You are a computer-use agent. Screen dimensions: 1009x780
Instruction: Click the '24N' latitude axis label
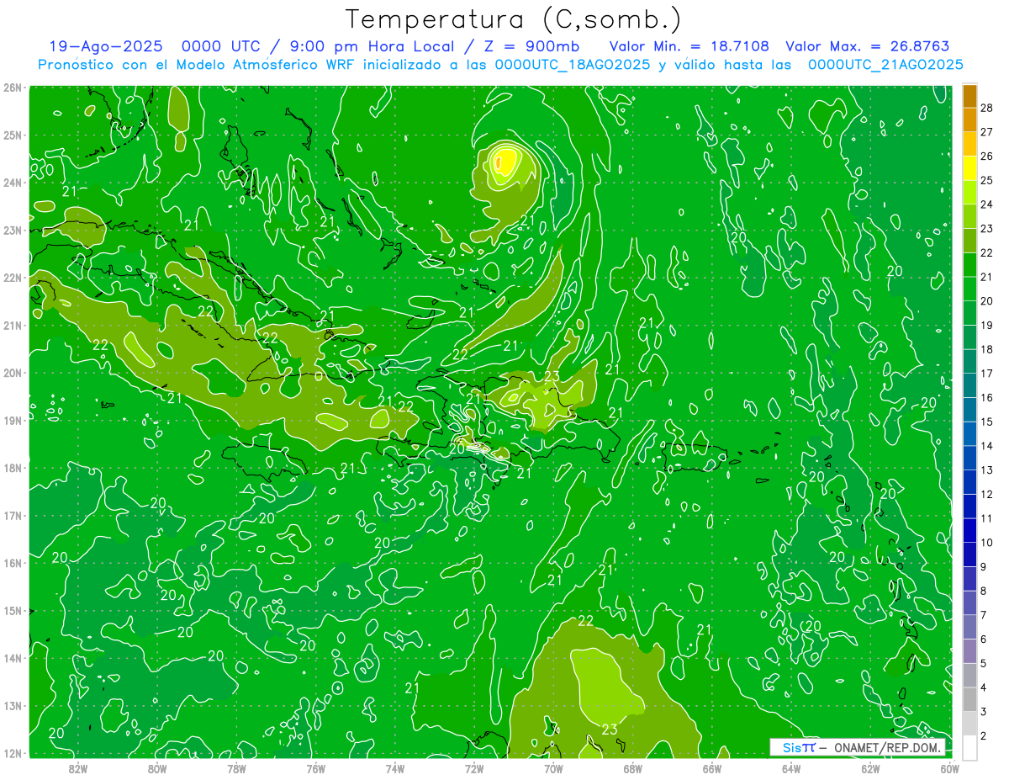(13, 183)
